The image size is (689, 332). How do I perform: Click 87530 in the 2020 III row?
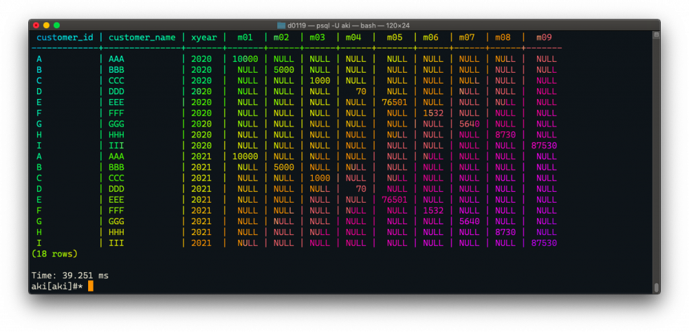coord(544,145)
